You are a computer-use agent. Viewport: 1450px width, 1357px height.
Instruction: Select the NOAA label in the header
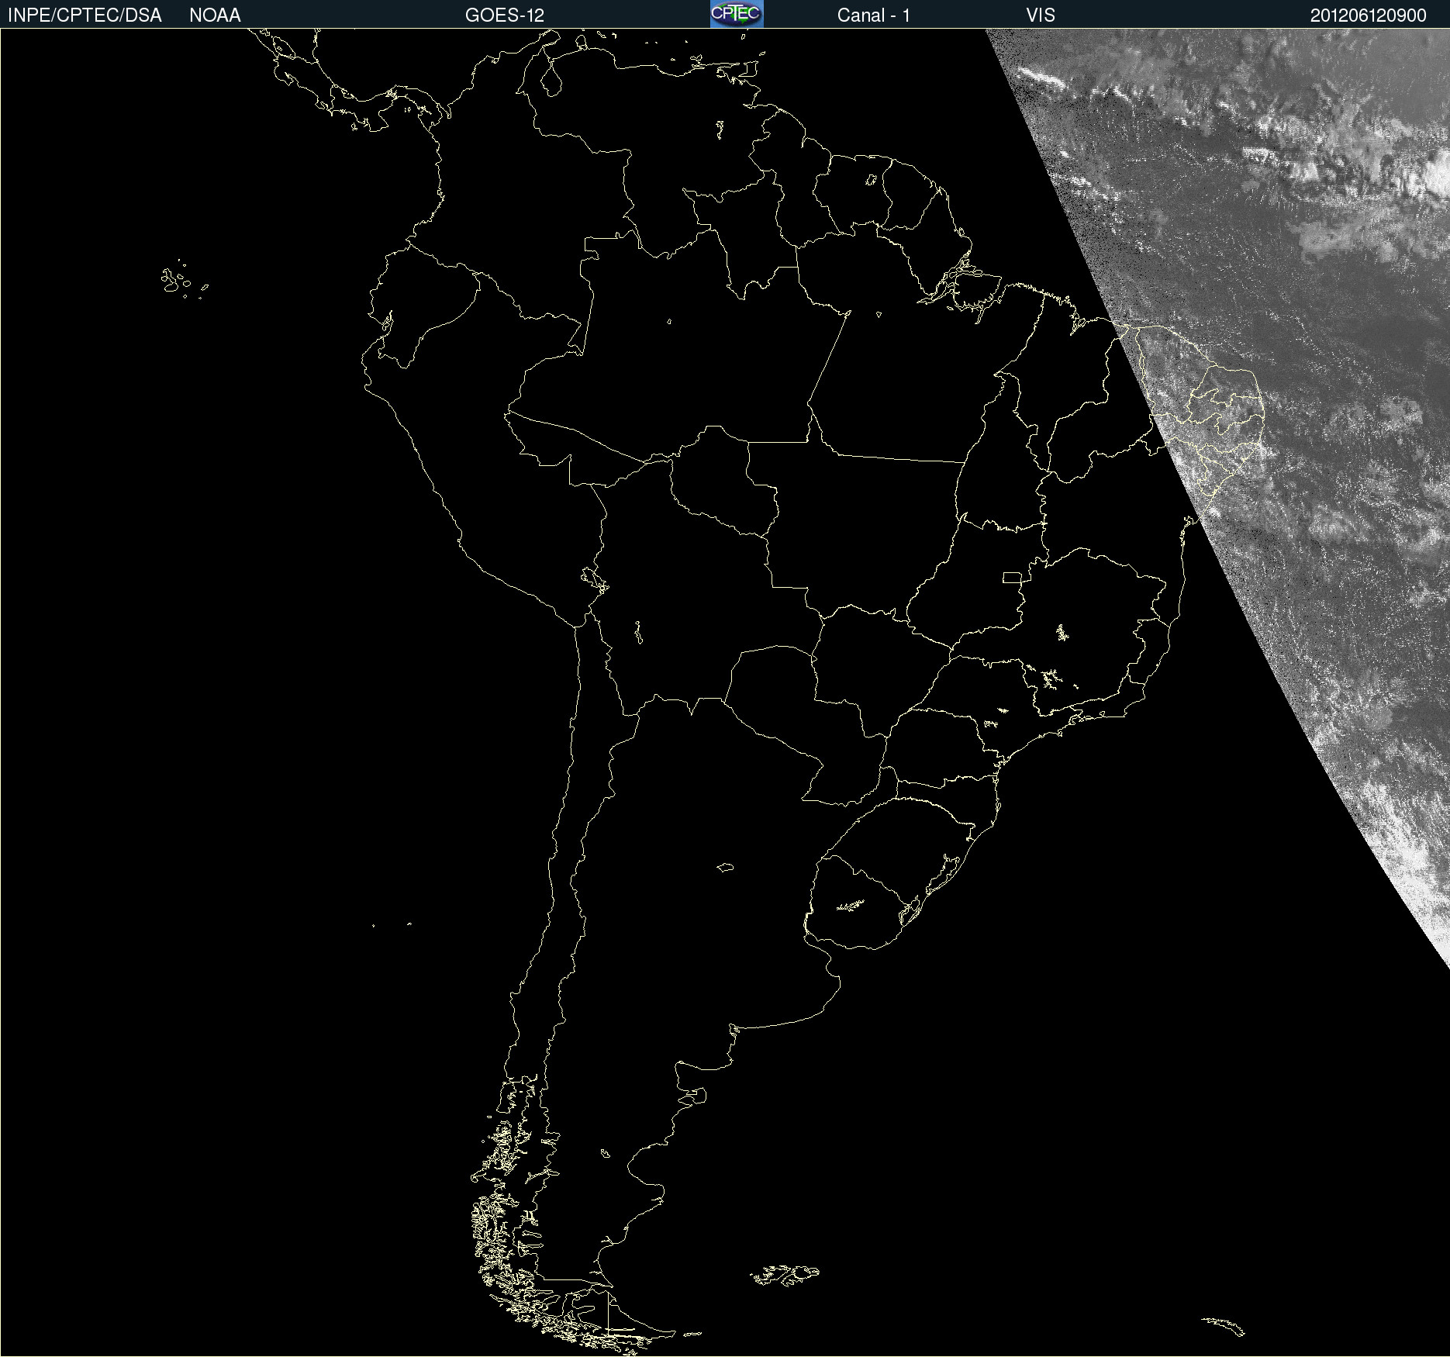tap(215, 16)
